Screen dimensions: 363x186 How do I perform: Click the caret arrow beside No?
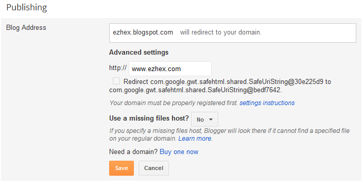[x=211, y=120]
